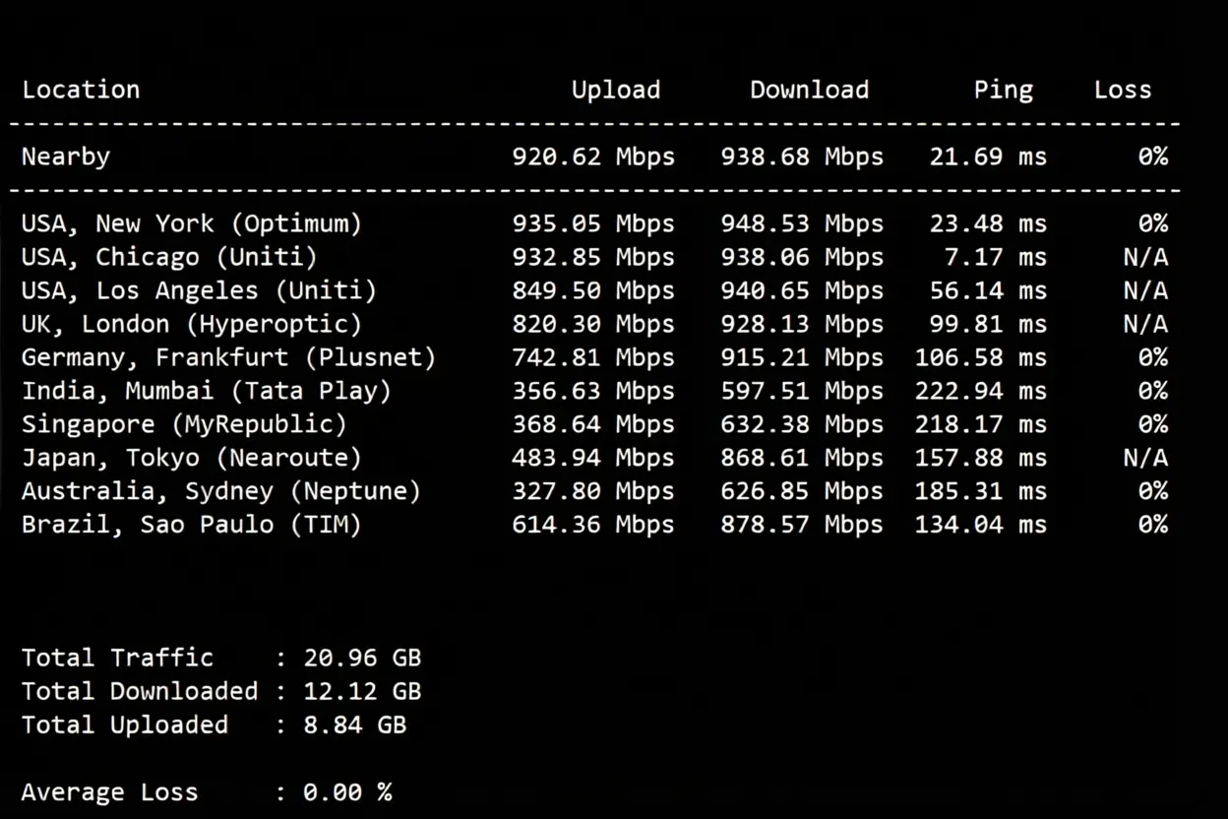Select download value 626.85 Mbps
1228x819 pixels.
click(x=802, y=491)
